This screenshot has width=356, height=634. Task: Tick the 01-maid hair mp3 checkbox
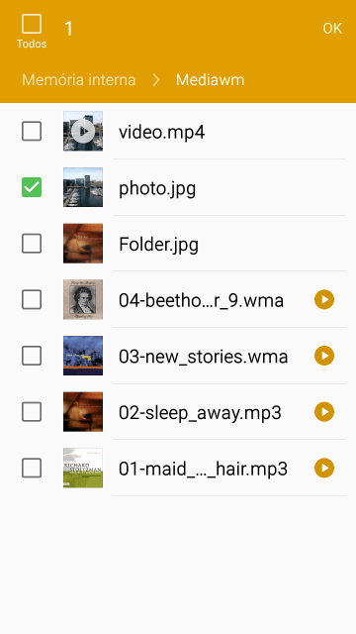click(32, 469)
